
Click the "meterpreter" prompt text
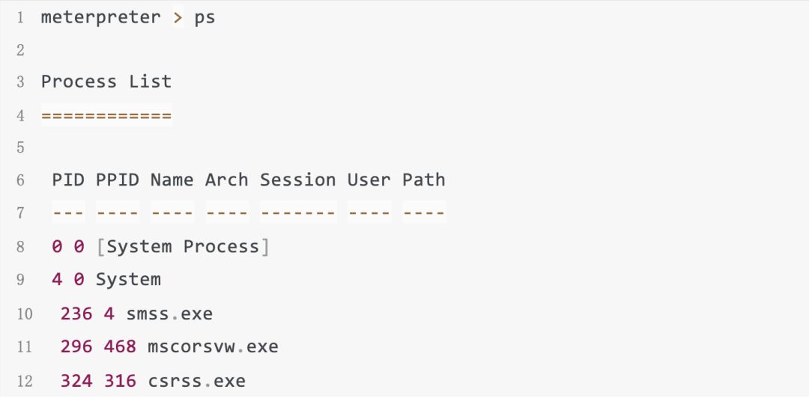click(100, 17)
